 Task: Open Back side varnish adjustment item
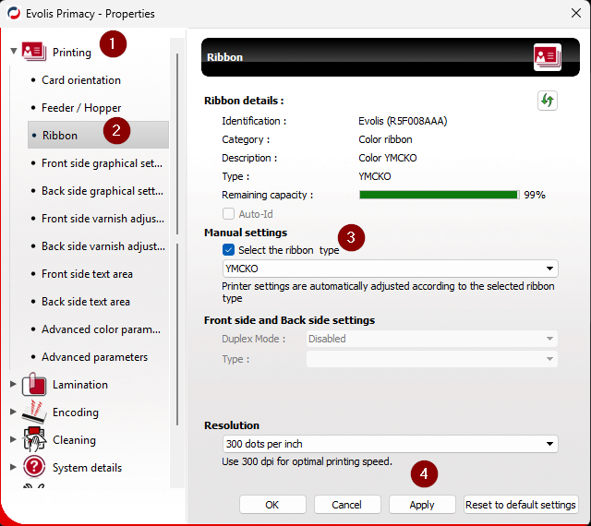(103, 246)
